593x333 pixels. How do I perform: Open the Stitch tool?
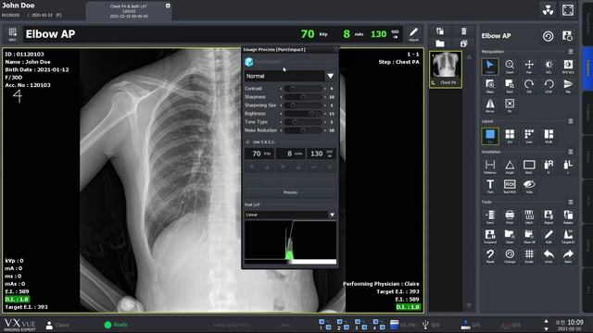coord(529,217)
